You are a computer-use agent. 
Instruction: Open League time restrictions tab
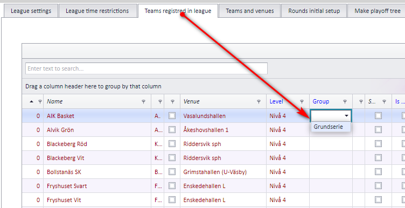tap(97, 11)
